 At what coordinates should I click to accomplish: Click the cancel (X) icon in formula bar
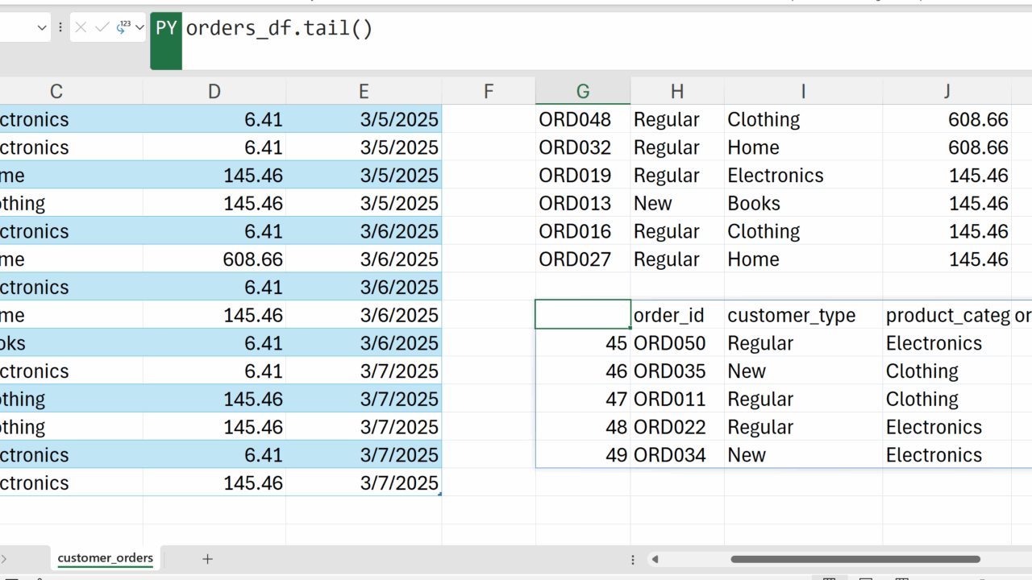[81, 27]
